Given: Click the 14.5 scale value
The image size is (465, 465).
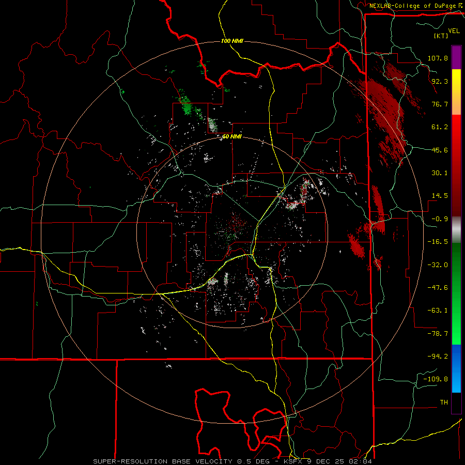Looking at the screenshot, I should coord(440,196).
